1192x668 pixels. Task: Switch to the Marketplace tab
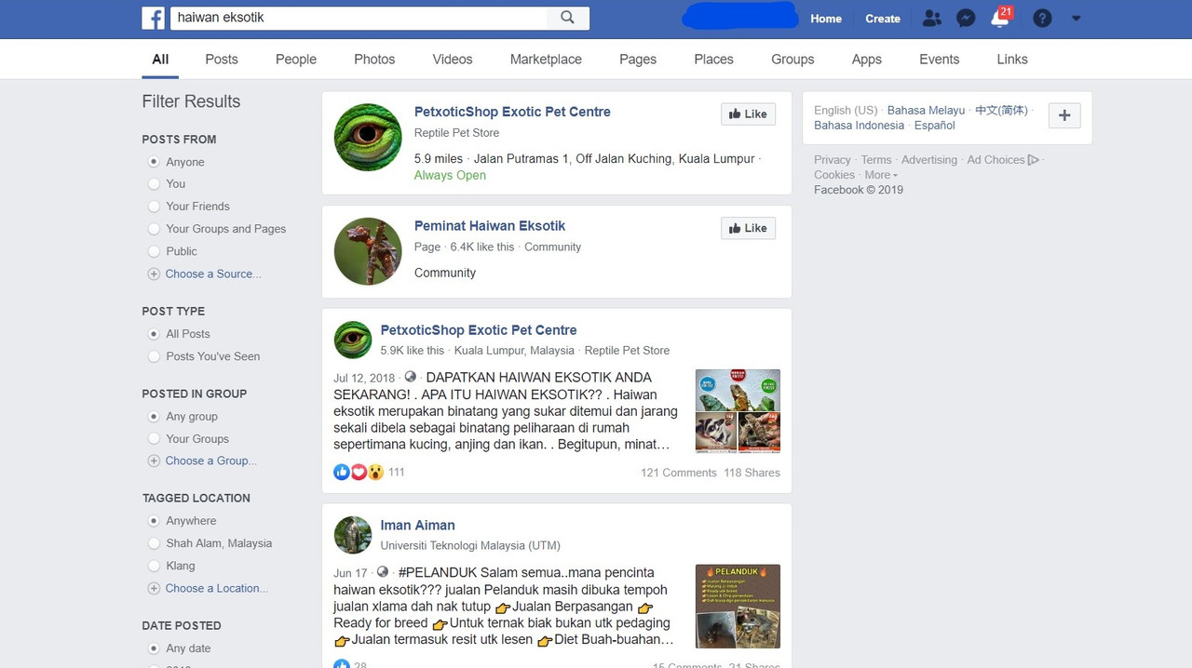[x=546, y=59]
